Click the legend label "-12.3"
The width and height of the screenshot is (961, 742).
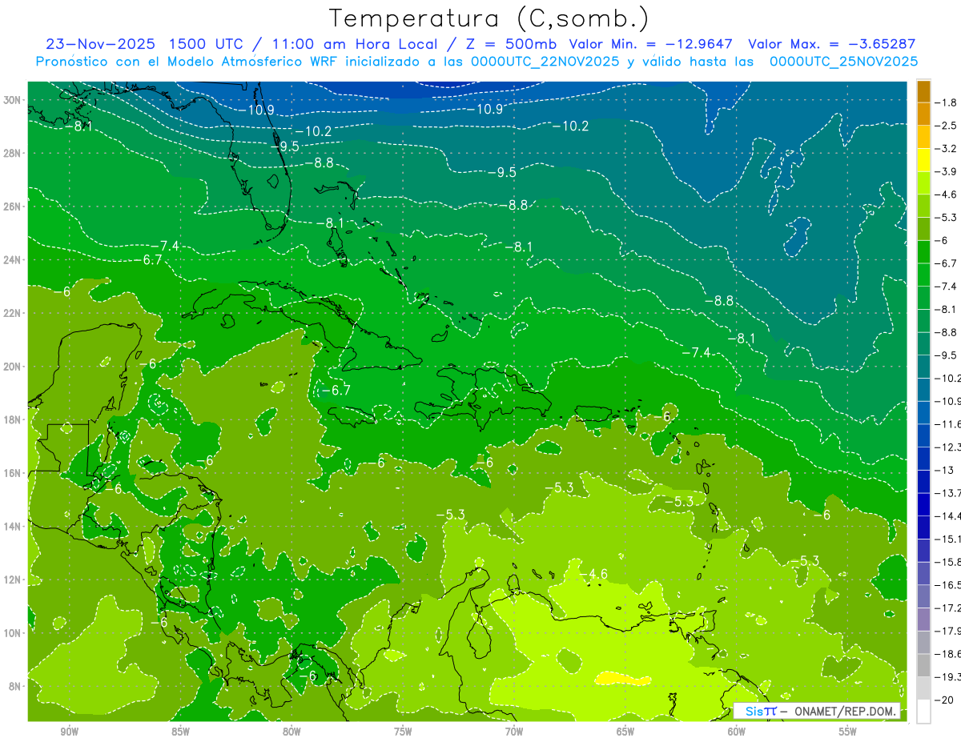coord(948,447)
